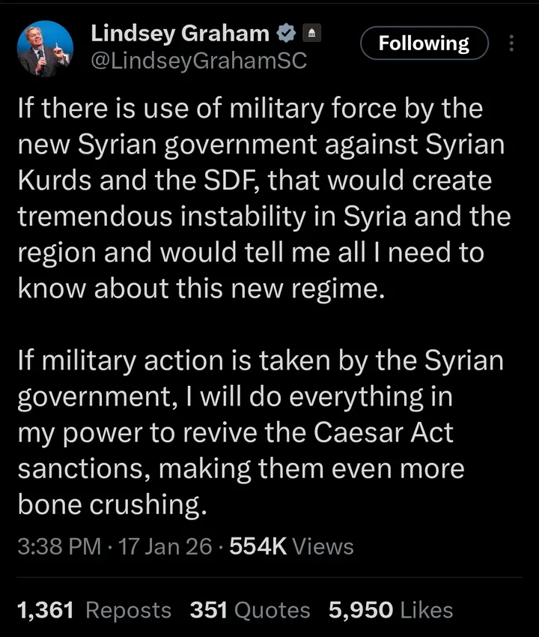
Task: Click the blue verified checkmark badge
Action: (285, 34)
